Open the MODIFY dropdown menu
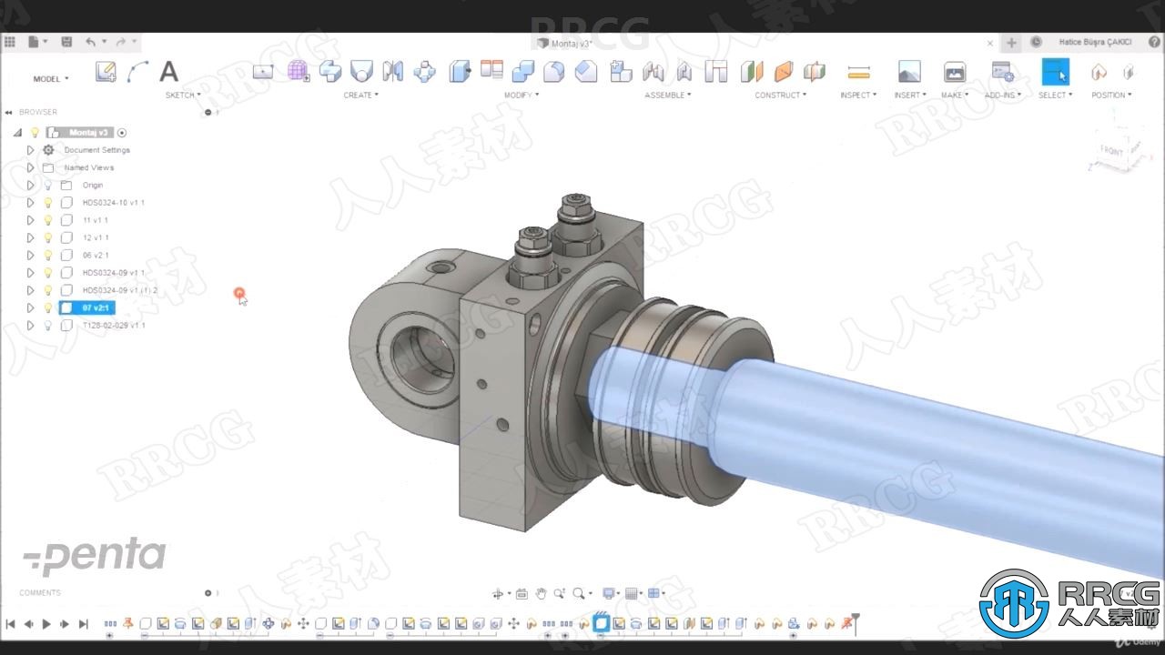Screen dimensions: 1165x655 (522, 95)
